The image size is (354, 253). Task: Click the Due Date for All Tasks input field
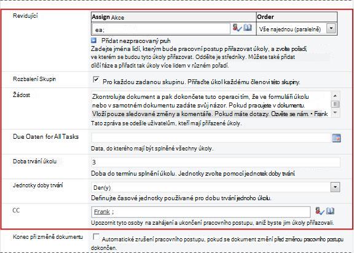(x=211, y=138)
